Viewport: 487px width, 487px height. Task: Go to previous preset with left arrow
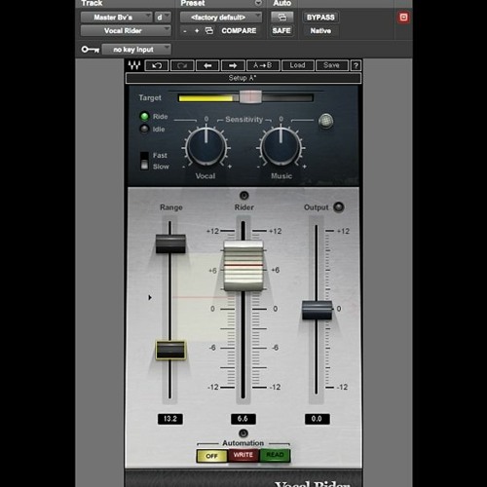click(207, 65)
